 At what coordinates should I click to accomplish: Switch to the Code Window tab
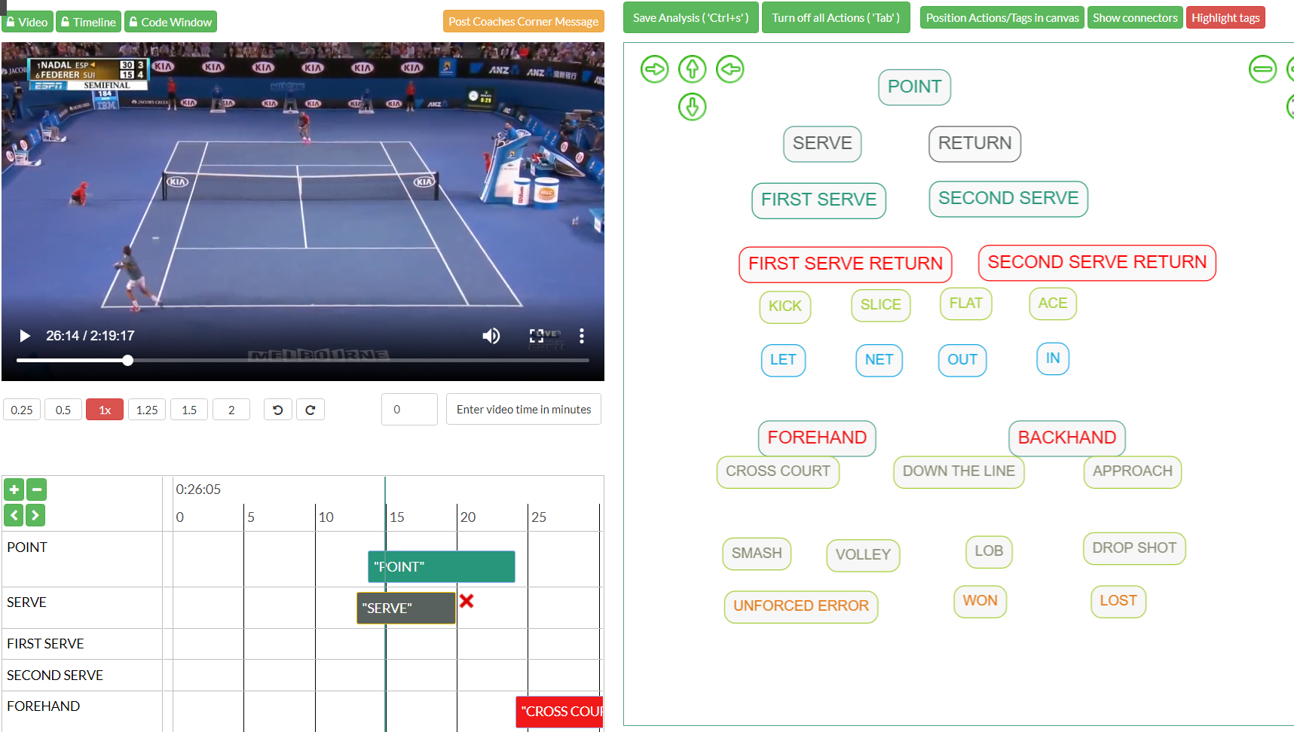tap(170, 21)
